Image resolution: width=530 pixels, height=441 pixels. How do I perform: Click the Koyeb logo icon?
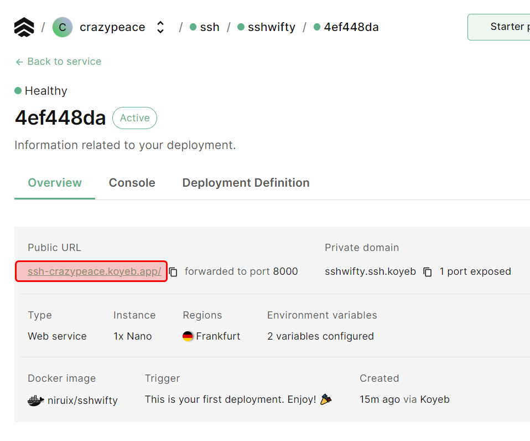24,27
